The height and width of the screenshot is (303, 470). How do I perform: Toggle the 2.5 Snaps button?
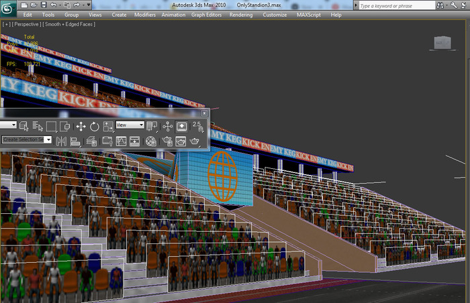click(198, 125)
